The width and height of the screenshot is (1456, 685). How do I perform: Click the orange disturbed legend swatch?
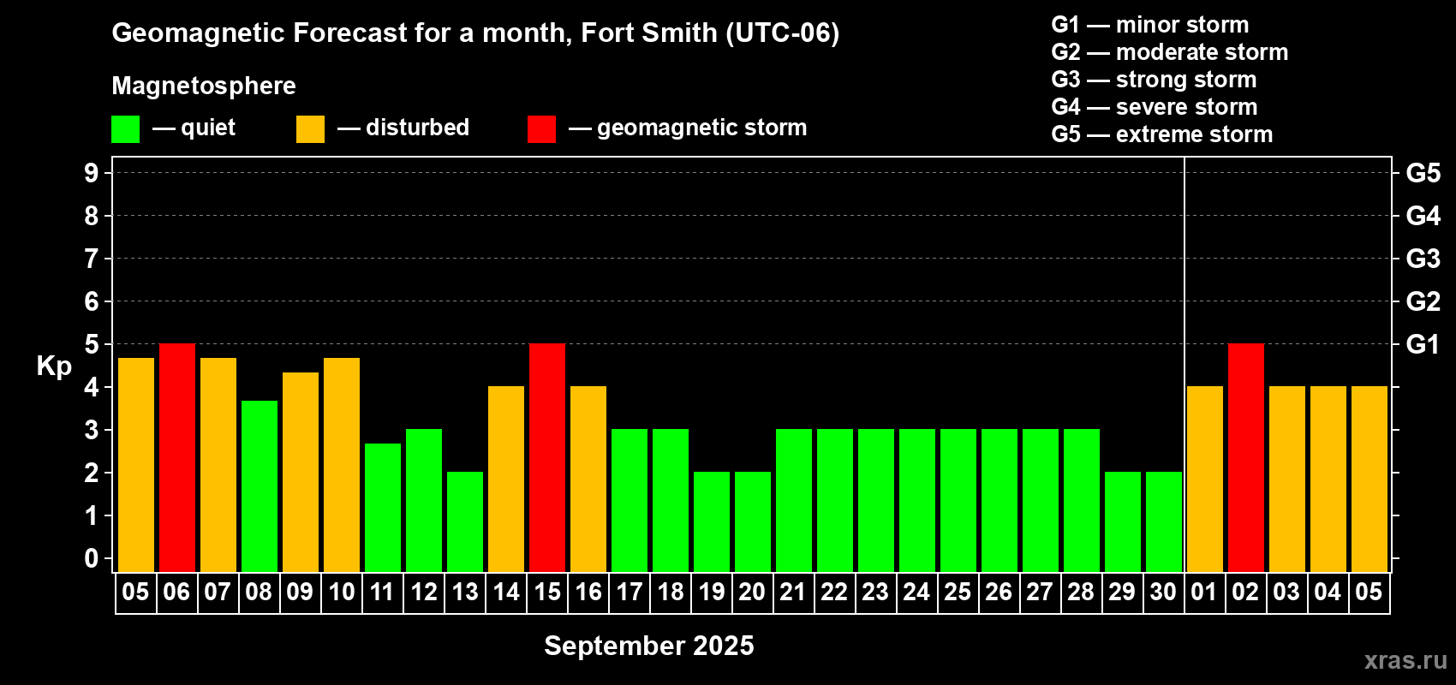click(311, 129)
